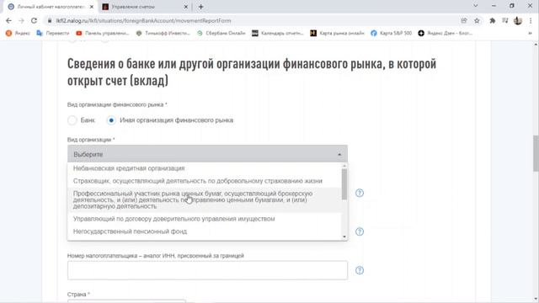Click the dropdown list scrollbar thumb
This screenshot has width=539, height=303.
click(x=344, y=184)
